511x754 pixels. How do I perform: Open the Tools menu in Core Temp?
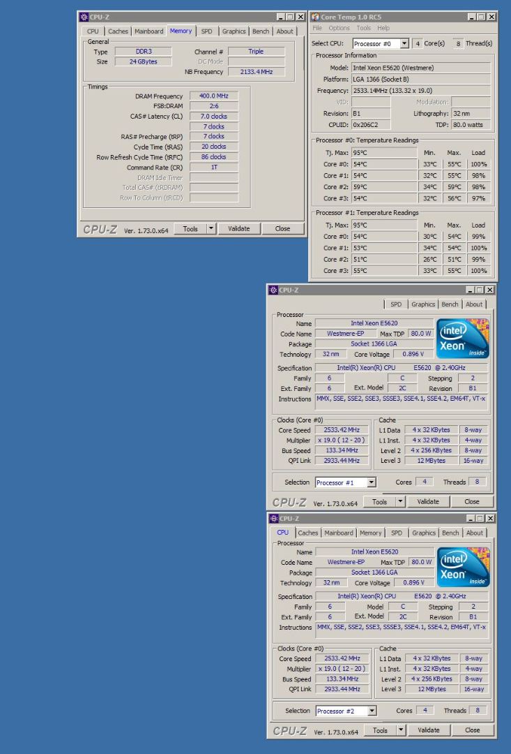pyautogui.click(x=364, y=28)
